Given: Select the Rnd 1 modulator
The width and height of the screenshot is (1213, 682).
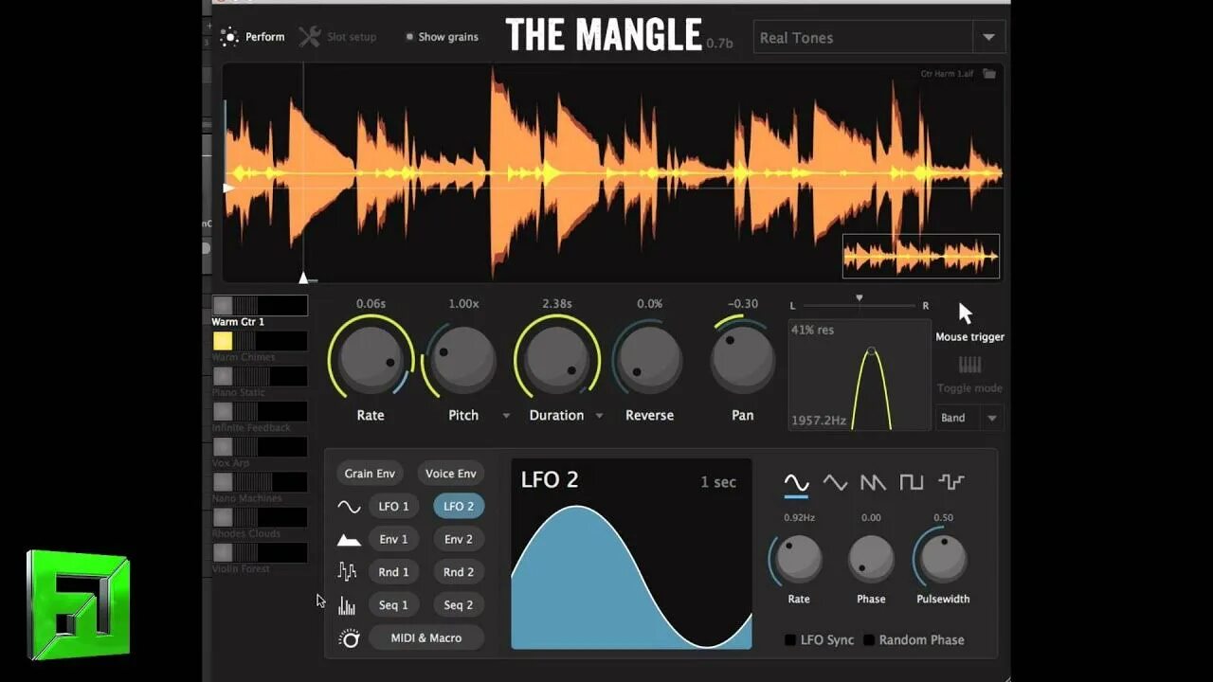Looking at the screenshot, I should click(394, 572).
